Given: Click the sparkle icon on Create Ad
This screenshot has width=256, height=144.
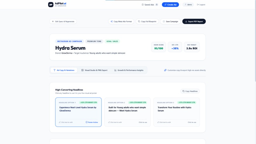Looking at the screenshot, I should click(x=165, y=4).
